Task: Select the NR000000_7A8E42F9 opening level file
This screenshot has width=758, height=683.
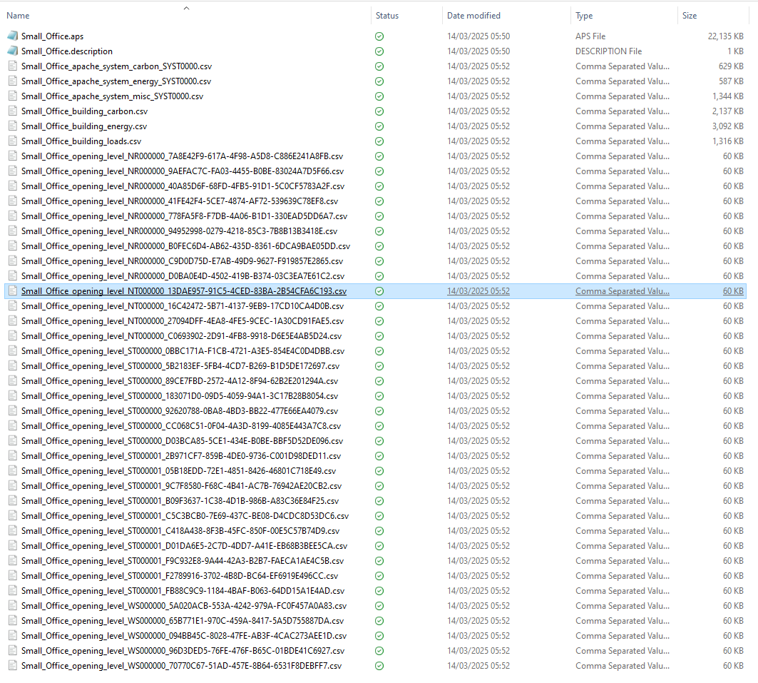Action: (183, 156)
